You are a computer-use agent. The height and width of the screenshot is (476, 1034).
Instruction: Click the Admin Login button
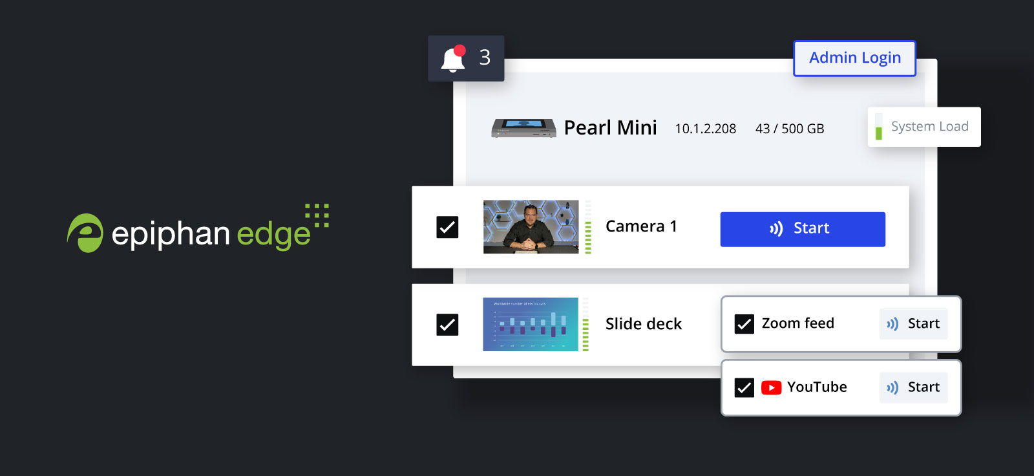854,58
